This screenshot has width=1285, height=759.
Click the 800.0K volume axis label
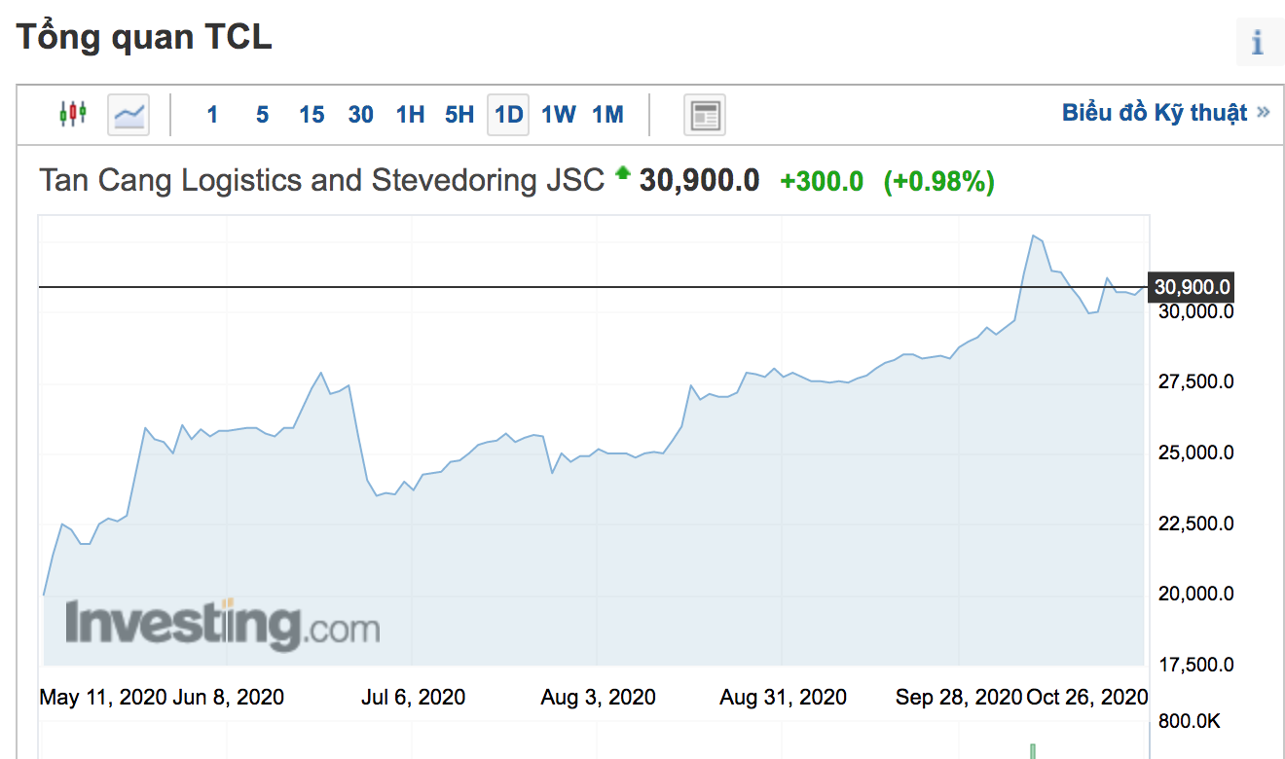(x=1189, y=722)
